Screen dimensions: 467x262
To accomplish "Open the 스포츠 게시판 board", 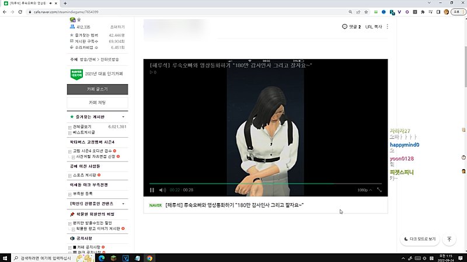I will pyautogui.click(x=85, y=175).
